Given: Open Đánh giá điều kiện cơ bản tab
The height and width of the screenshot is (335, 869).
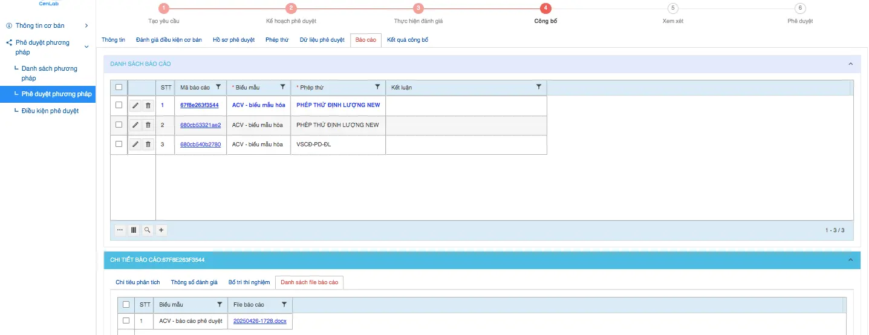Looking at the screenshot, I should click(169, 40).
